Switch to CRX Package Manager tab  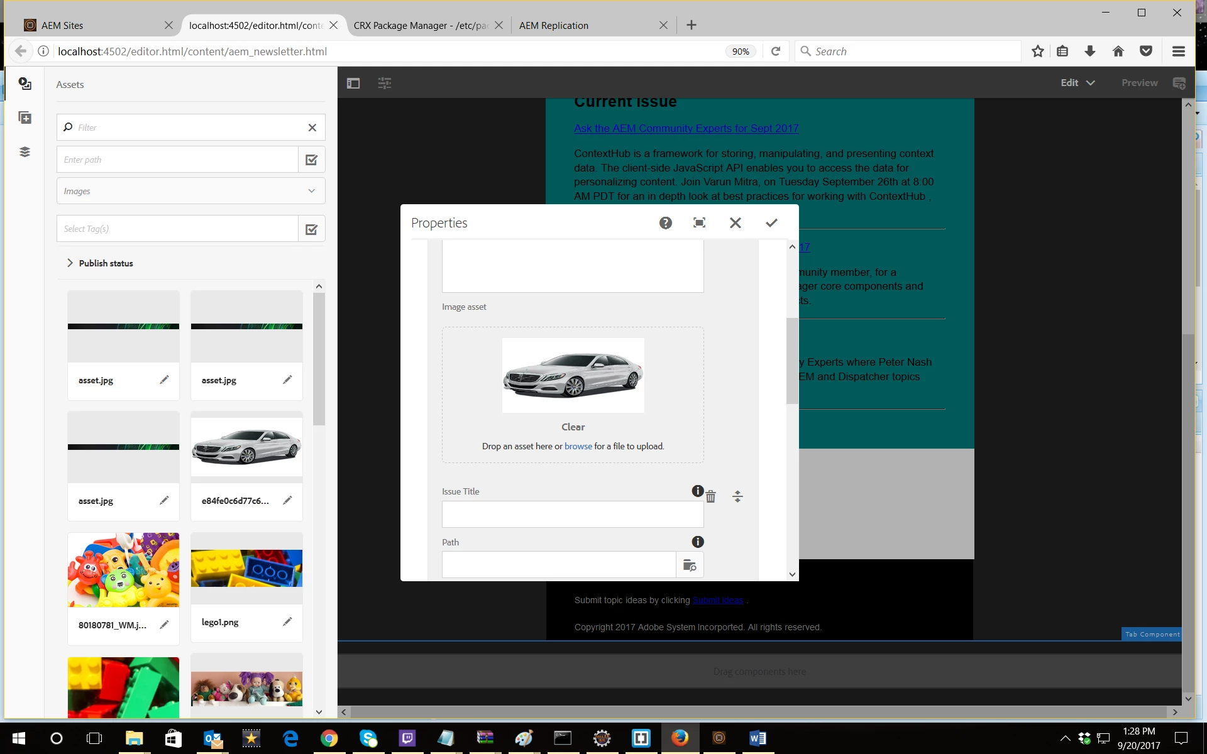(421, 25)
